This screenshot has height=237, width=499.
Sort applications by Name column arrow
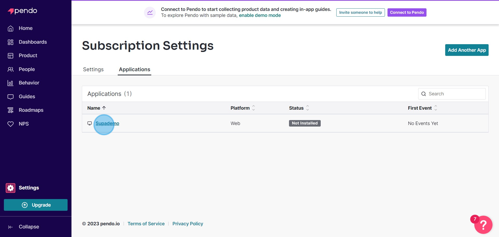(104, 108)
